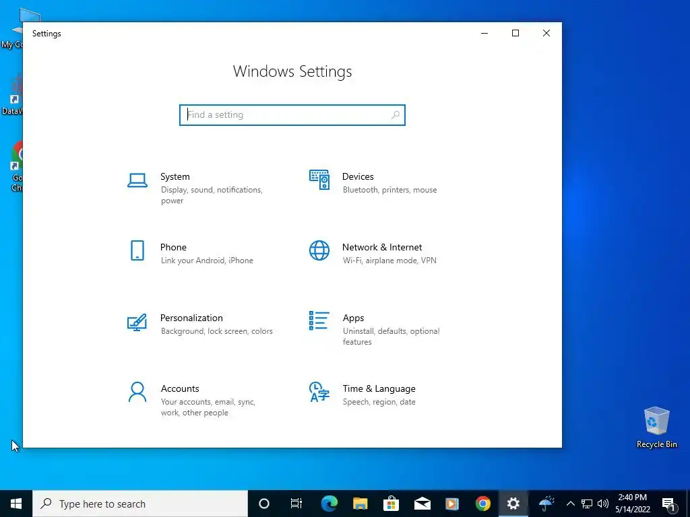Open the network icon in system tray
This screenshot has width=690, height=517.
pyautogui.click(x=587, y=504)
